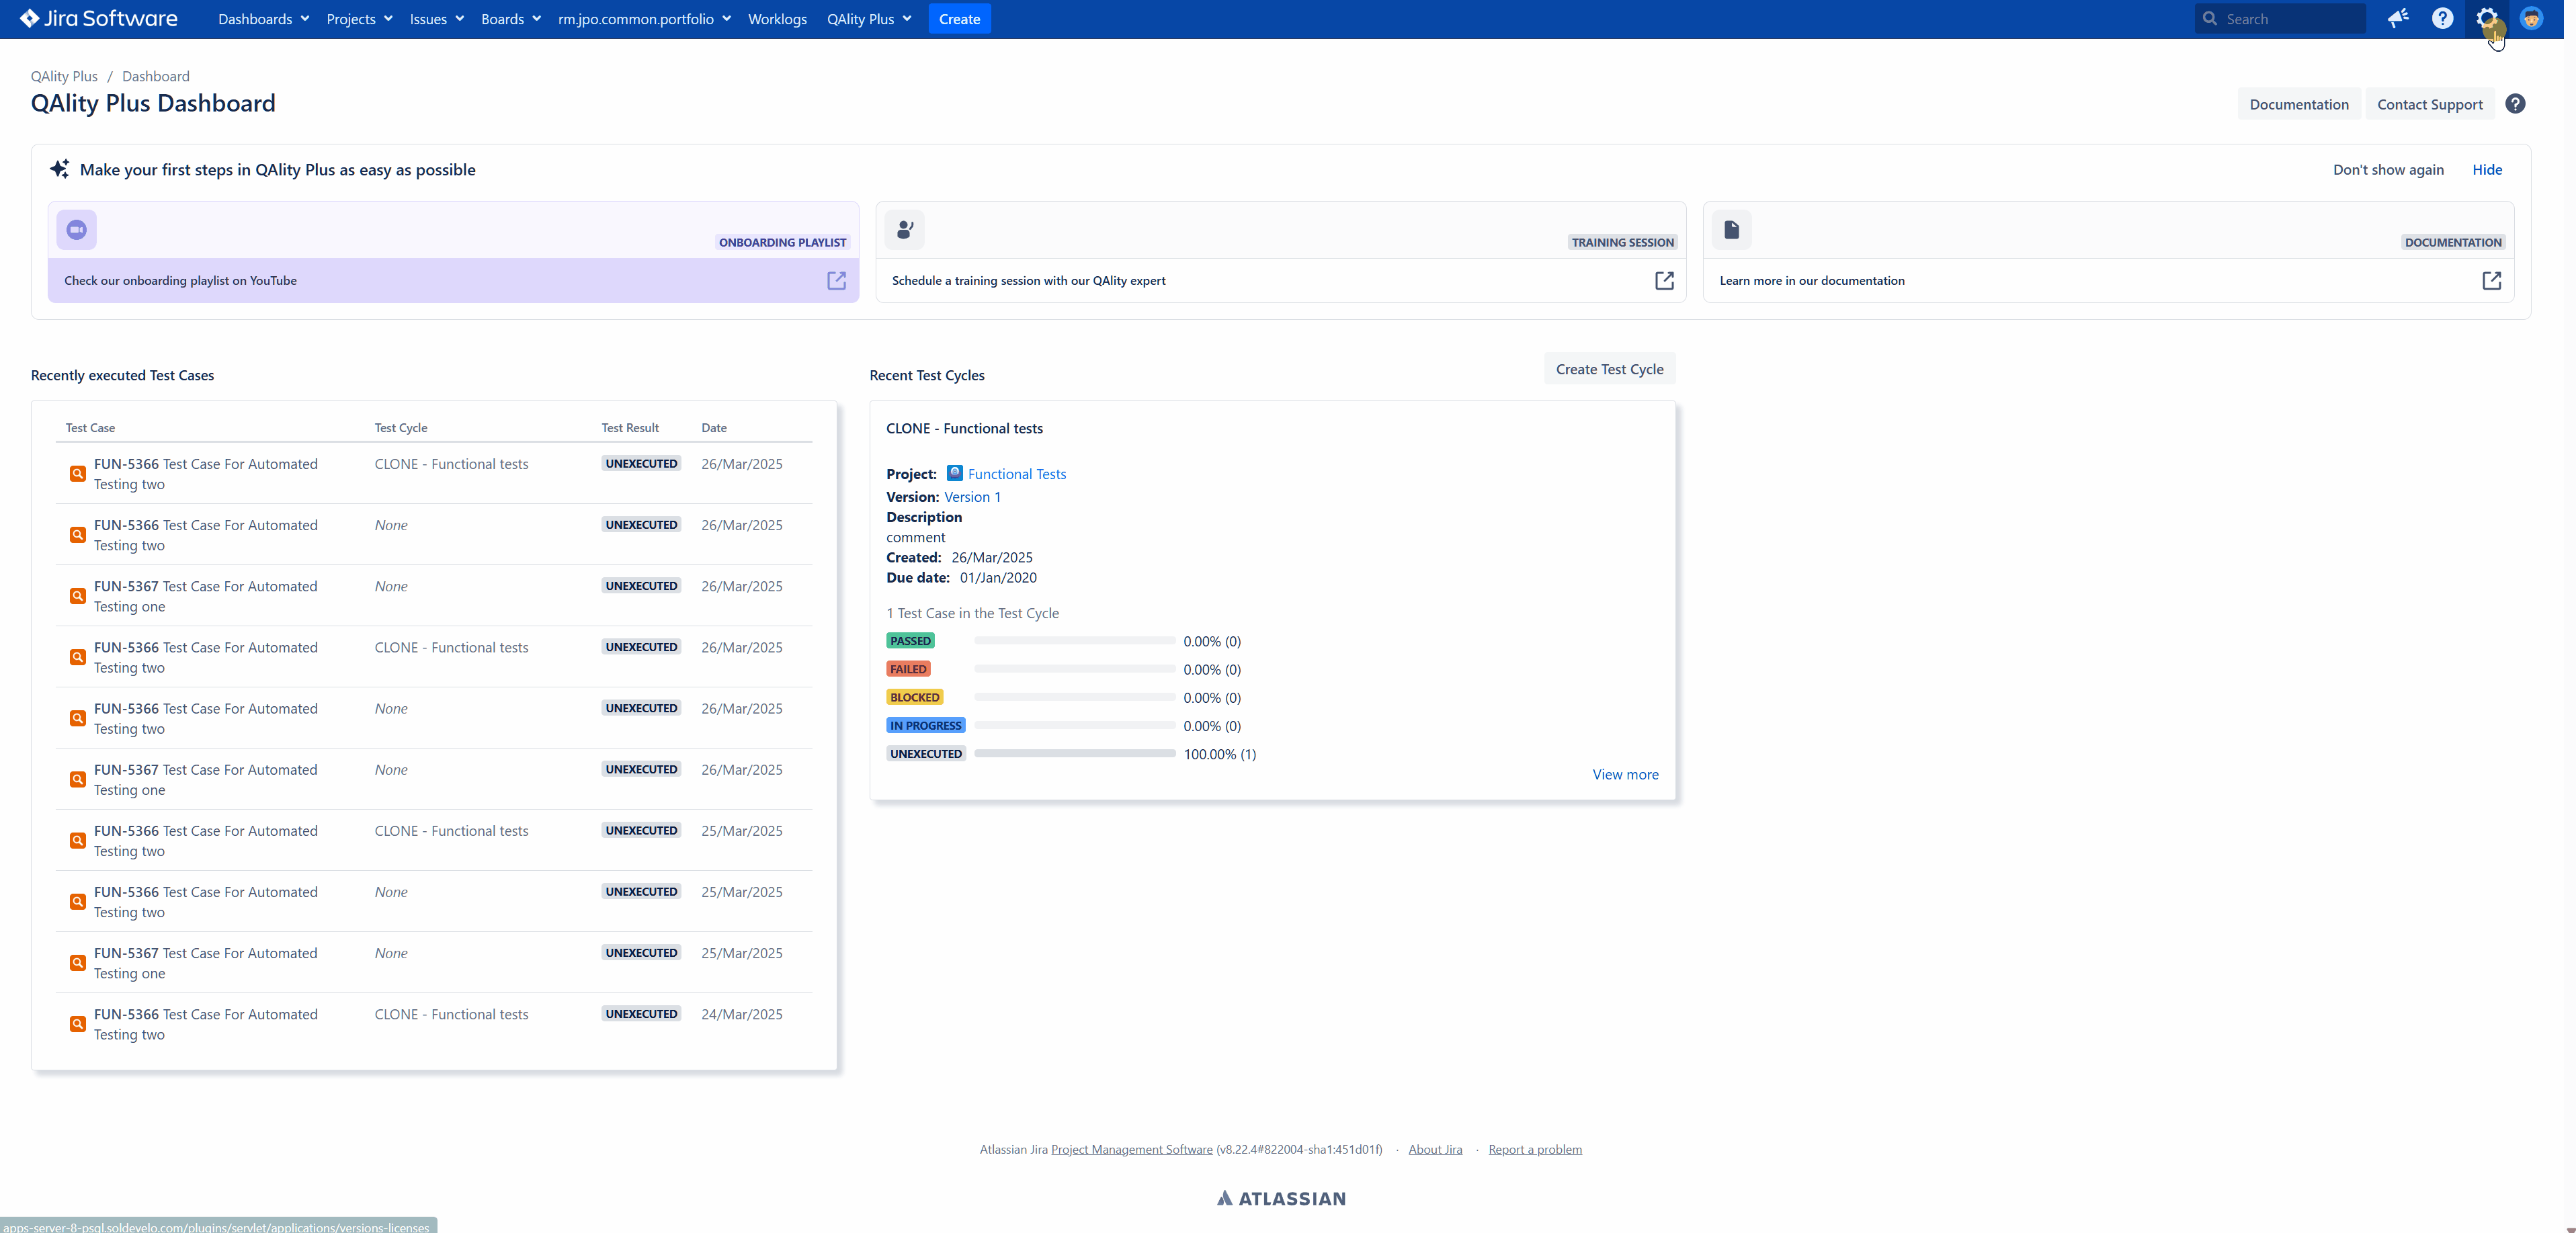
Task: Click the Jira Software logo
Action: coord(99,19)
